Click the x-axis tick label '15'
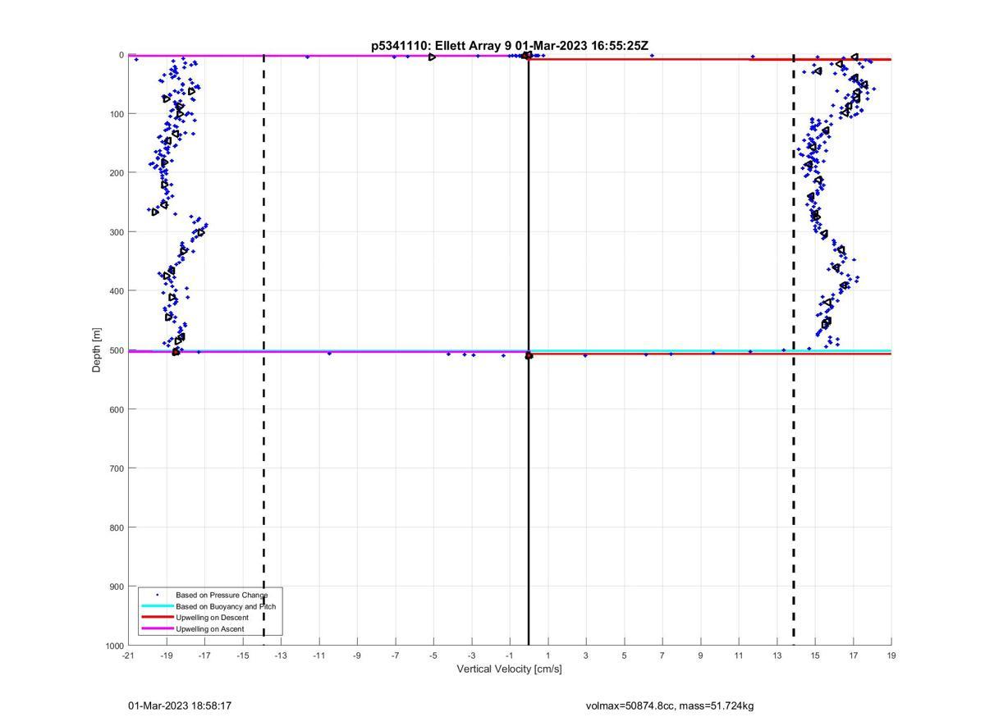 815,655
